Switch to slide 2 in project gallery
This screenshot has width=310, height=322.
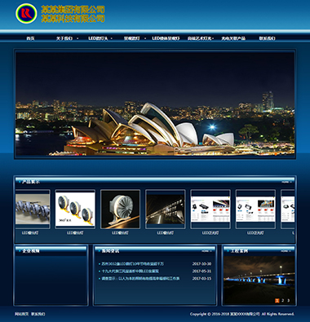[x=283, y=300]
